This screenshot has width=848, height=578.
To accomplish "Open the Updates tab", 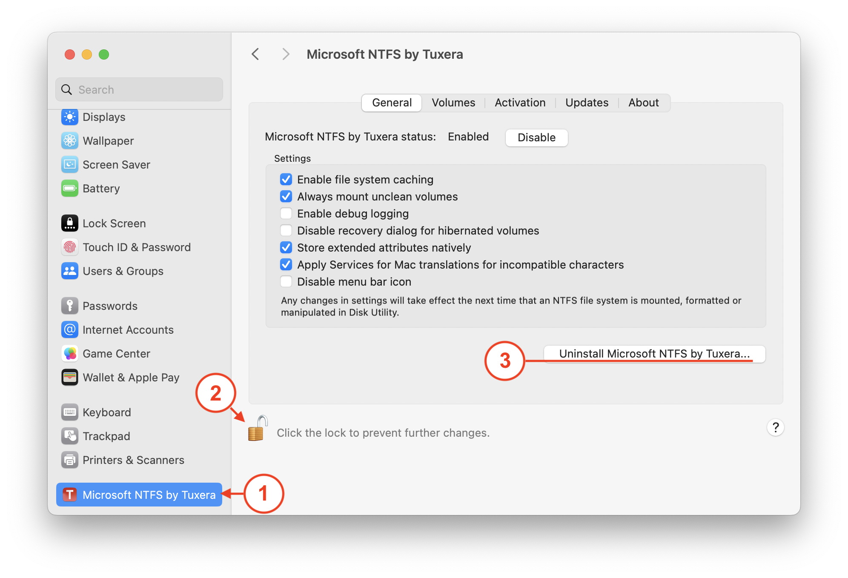I will tap(587, 103).
